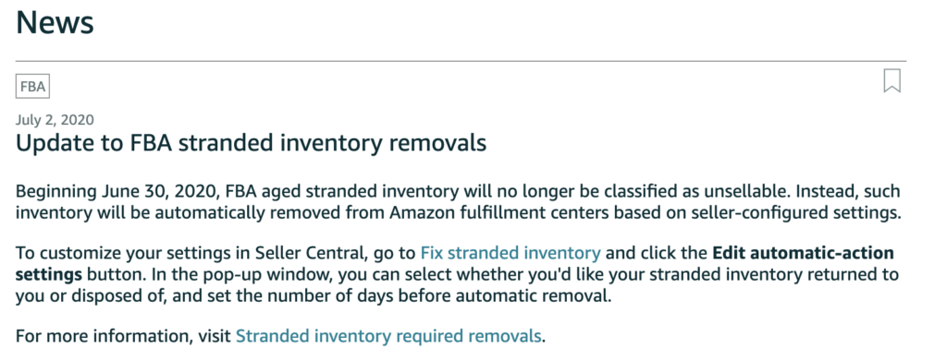Open the Fix stranded inventory link
The width and height of the screenshot is (947, 361).
[x=510, y=253]
